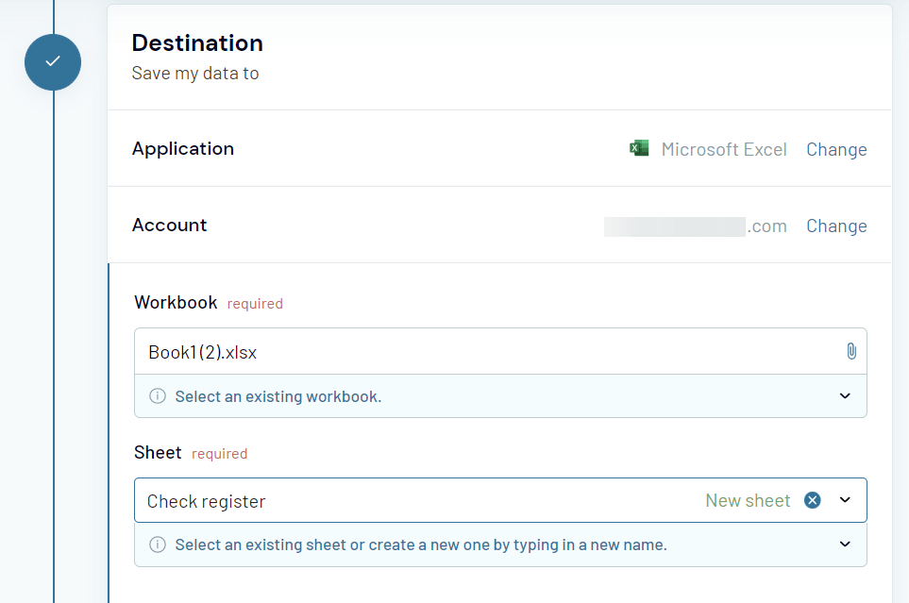
Task: Click the Sheet field label
Action: pyautogui.click(x=158, y=453)
